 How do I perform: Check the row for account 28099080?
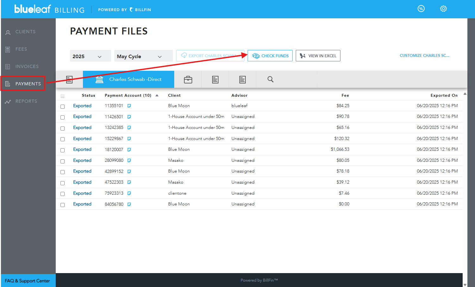(62, 161)
